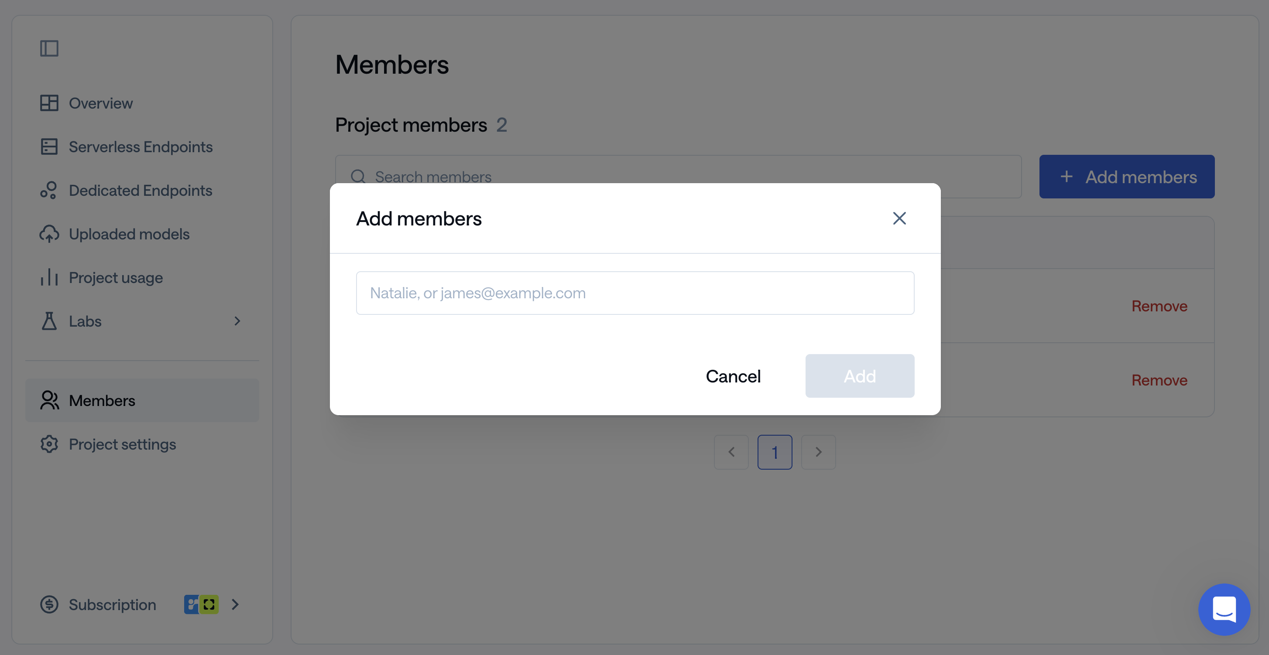Open the chat support bubble
Viewport: 1269px width, 655px height.
[1224, 610]
